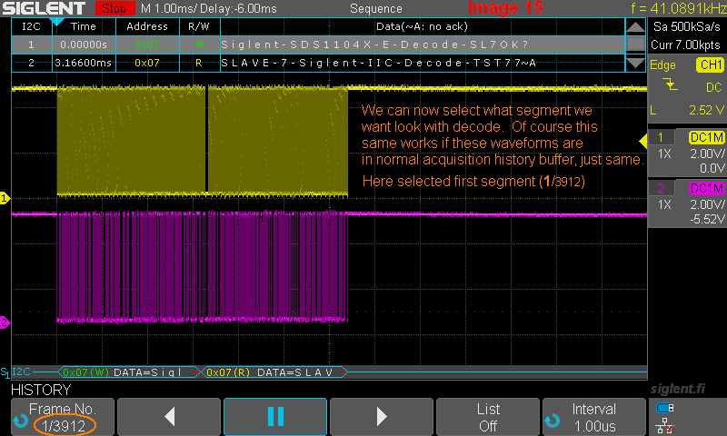Click the channel 1 ground level marker
The image size is (727, 436).
click(x=5, y=198)
